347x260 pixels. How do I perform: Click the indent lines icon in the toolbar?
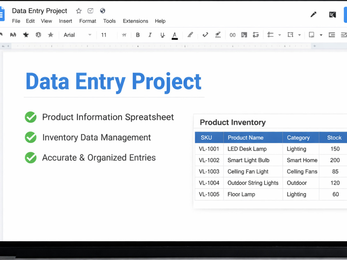tap(331, 35)
